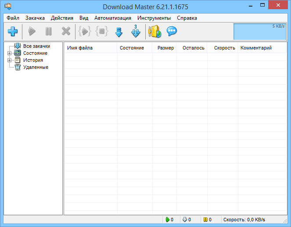This screenshot has height=227, width=291.
Task: Click the Delete download X icon
Action: [66, 32]
